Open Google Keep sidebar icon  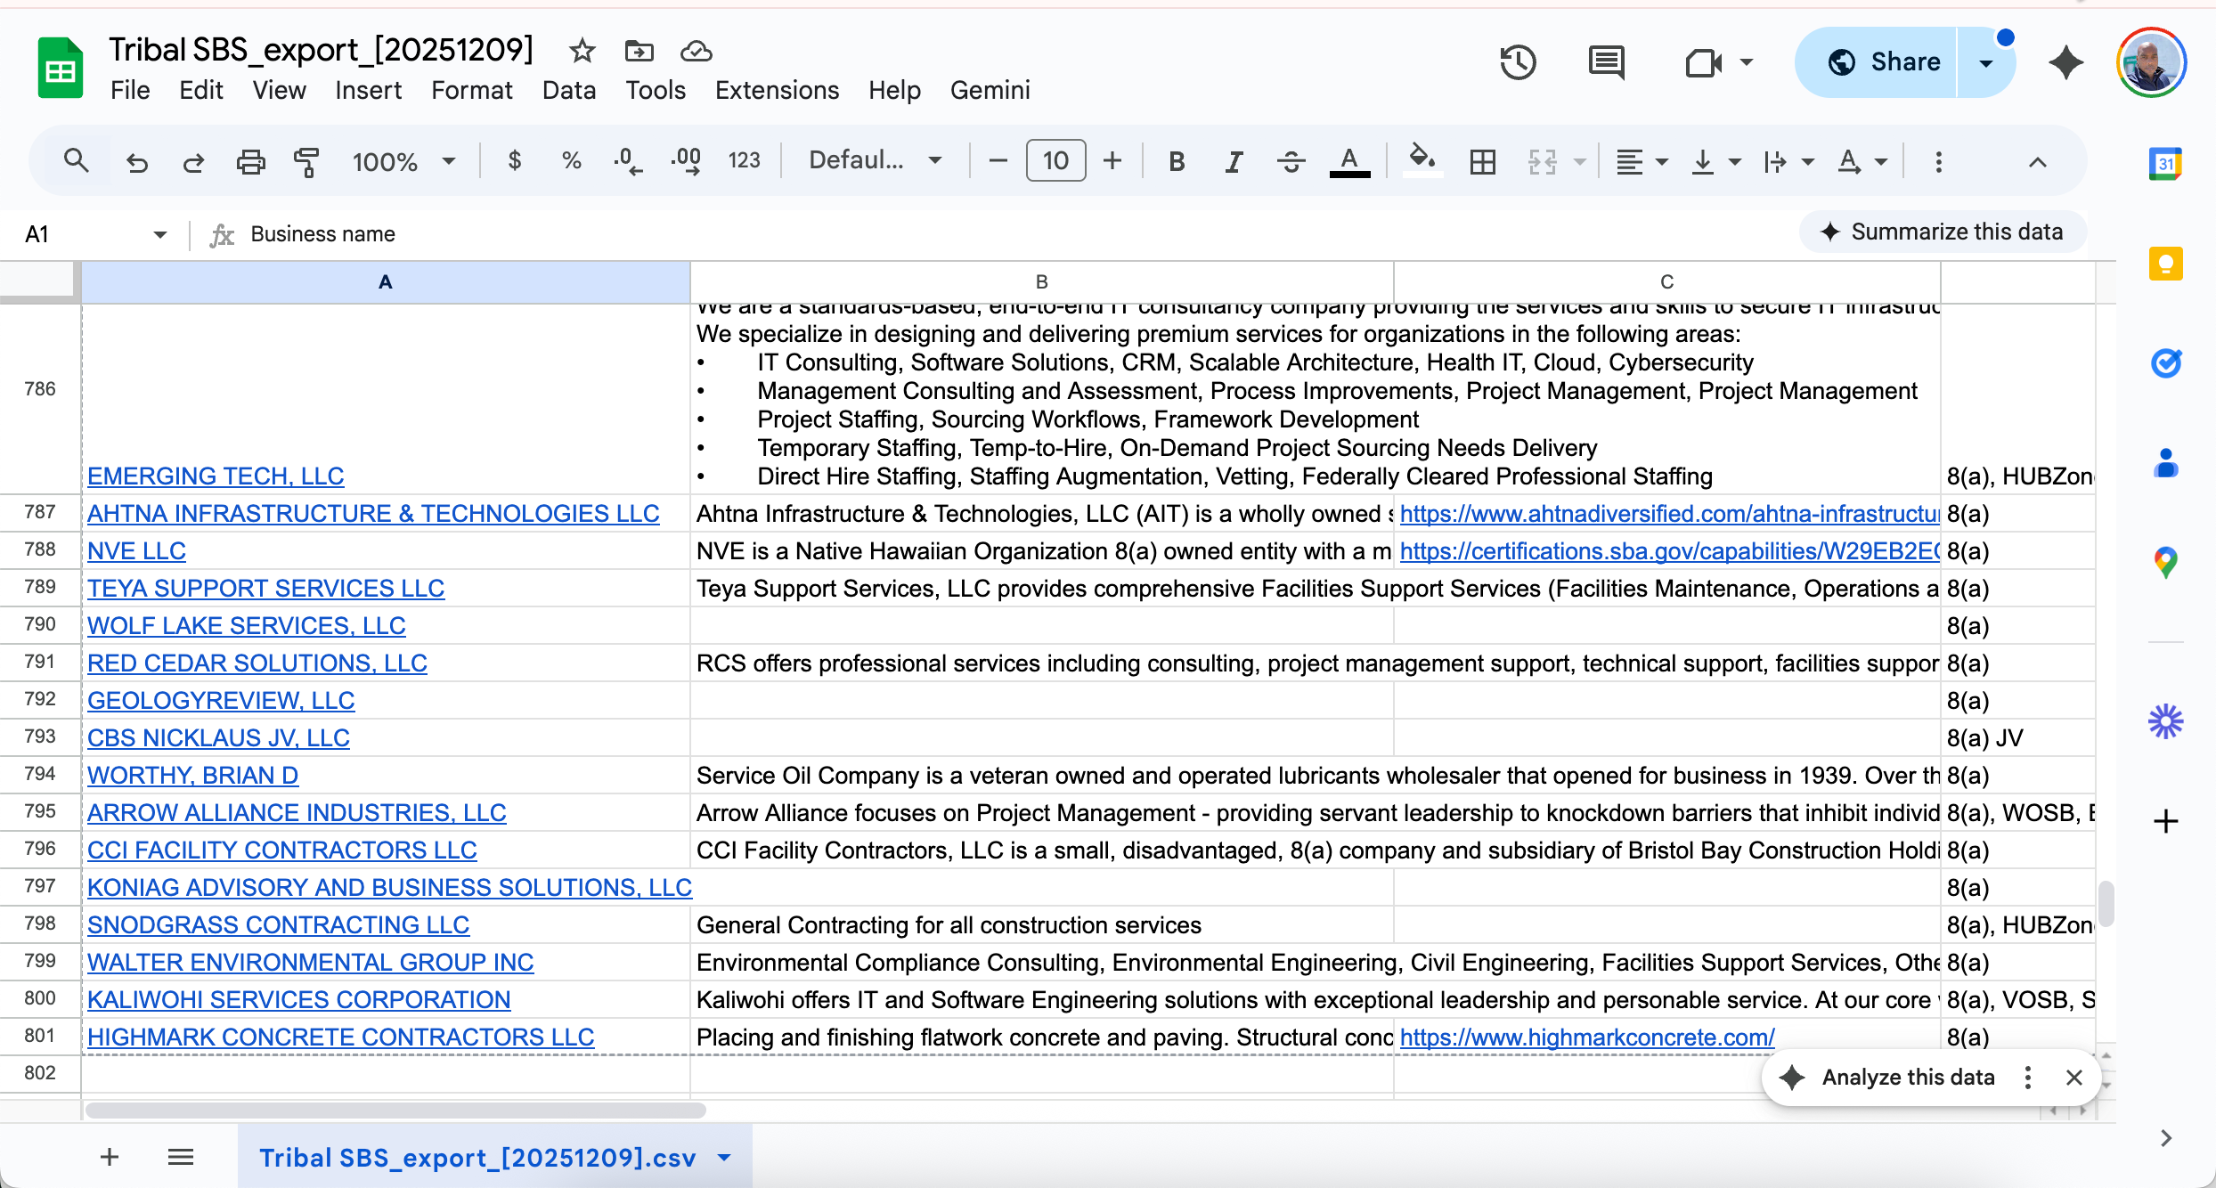pos(2165,264)
